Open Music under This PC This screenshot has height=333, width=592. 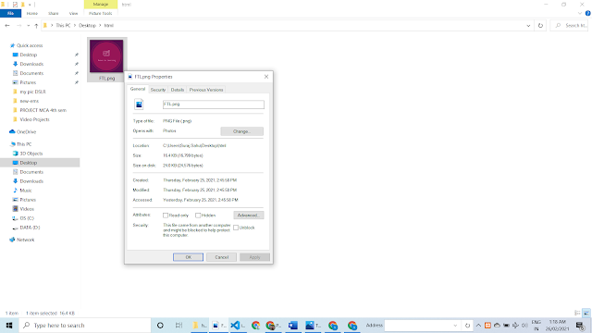tap(26, 191)
